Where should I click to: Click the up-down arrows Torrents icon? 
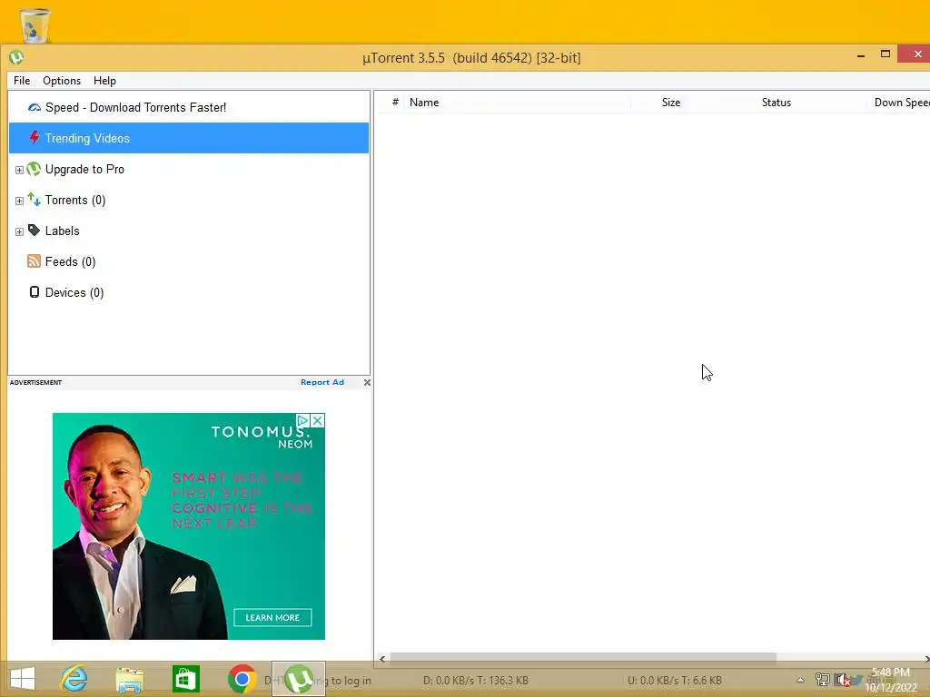[x=34, y=200]
